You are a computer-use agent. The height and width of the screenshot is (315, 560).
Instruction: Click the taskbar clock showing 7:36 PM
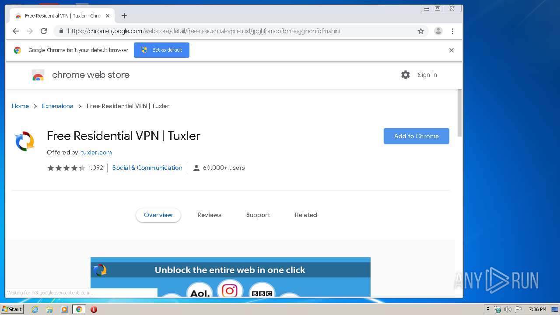point(538,309)
